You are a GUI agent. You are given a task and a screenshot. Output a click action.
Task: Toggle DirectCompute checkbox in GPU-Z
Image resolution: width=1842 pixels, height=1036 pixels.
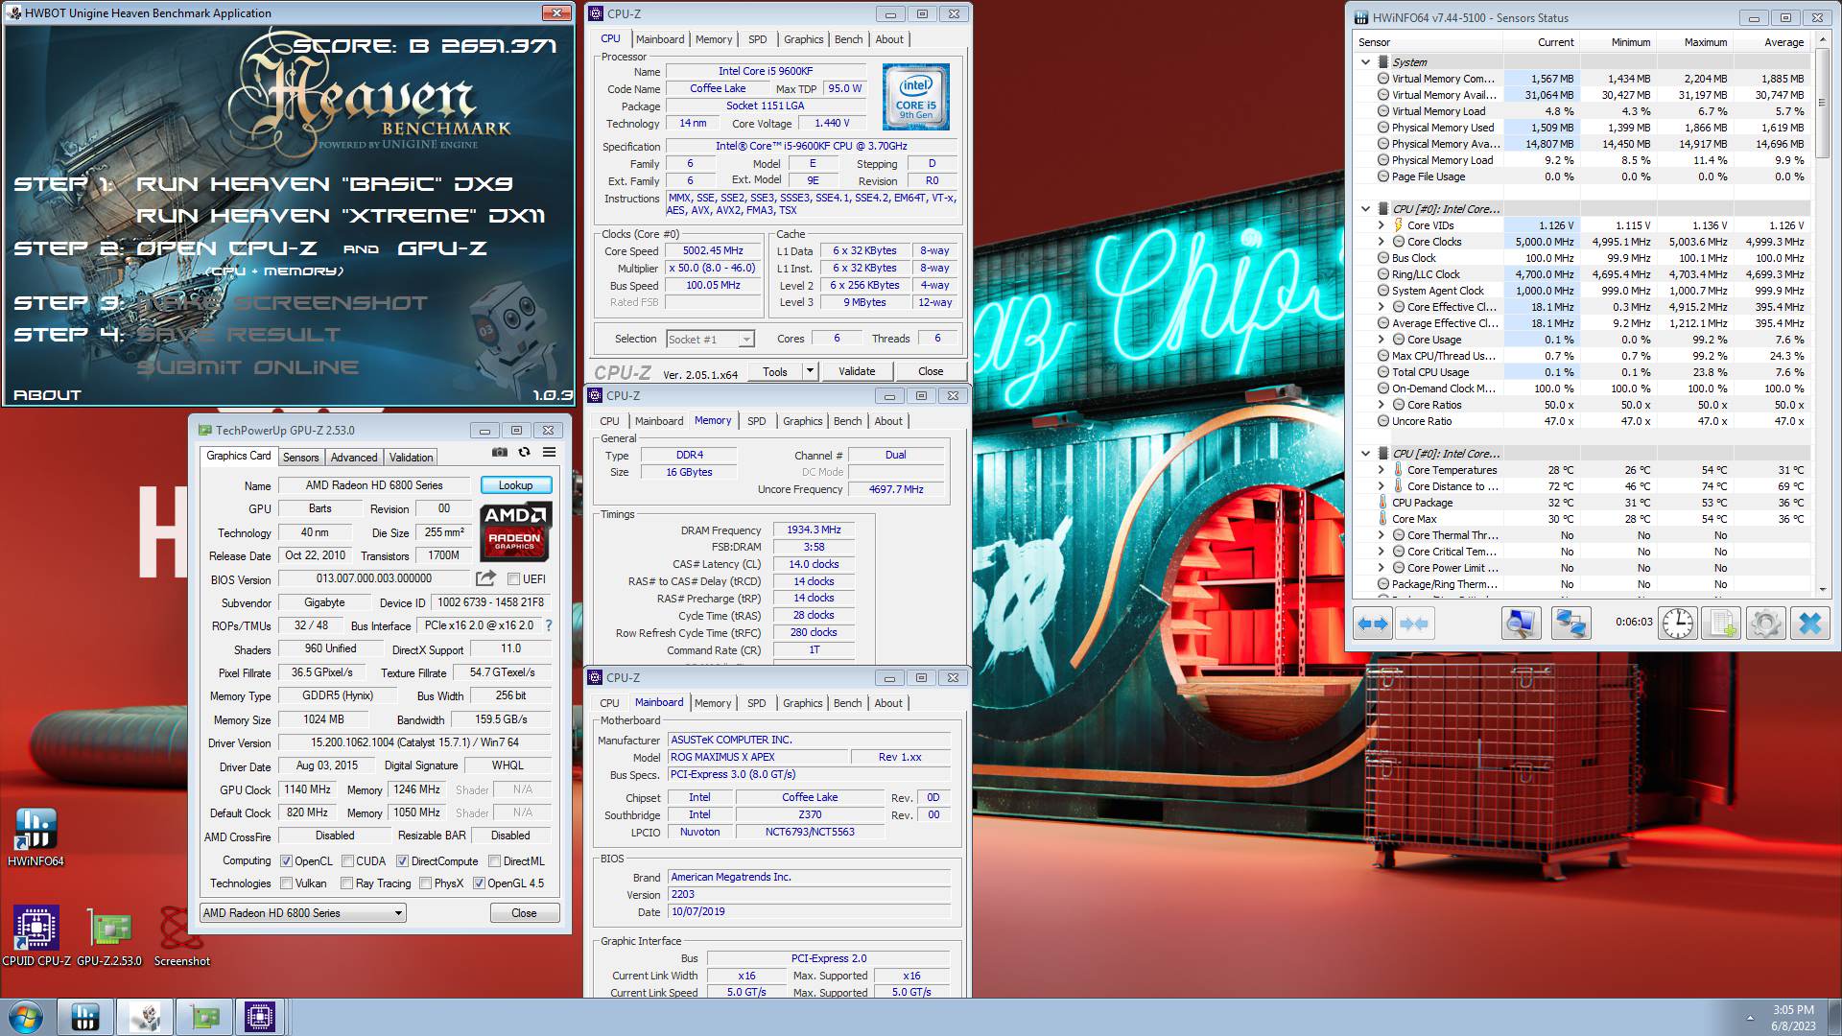[x=402, y=861]
